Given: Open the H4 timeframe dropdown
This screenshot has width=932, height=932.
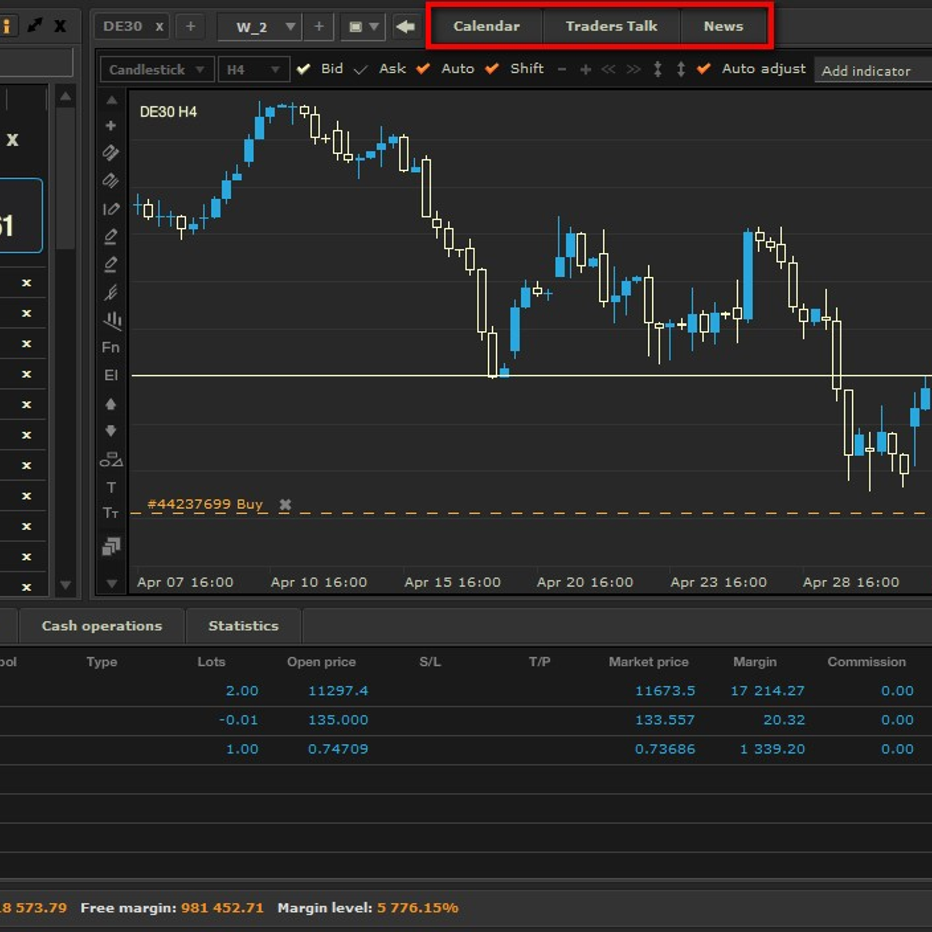Looking at the screenshot, I should point(253,70).
